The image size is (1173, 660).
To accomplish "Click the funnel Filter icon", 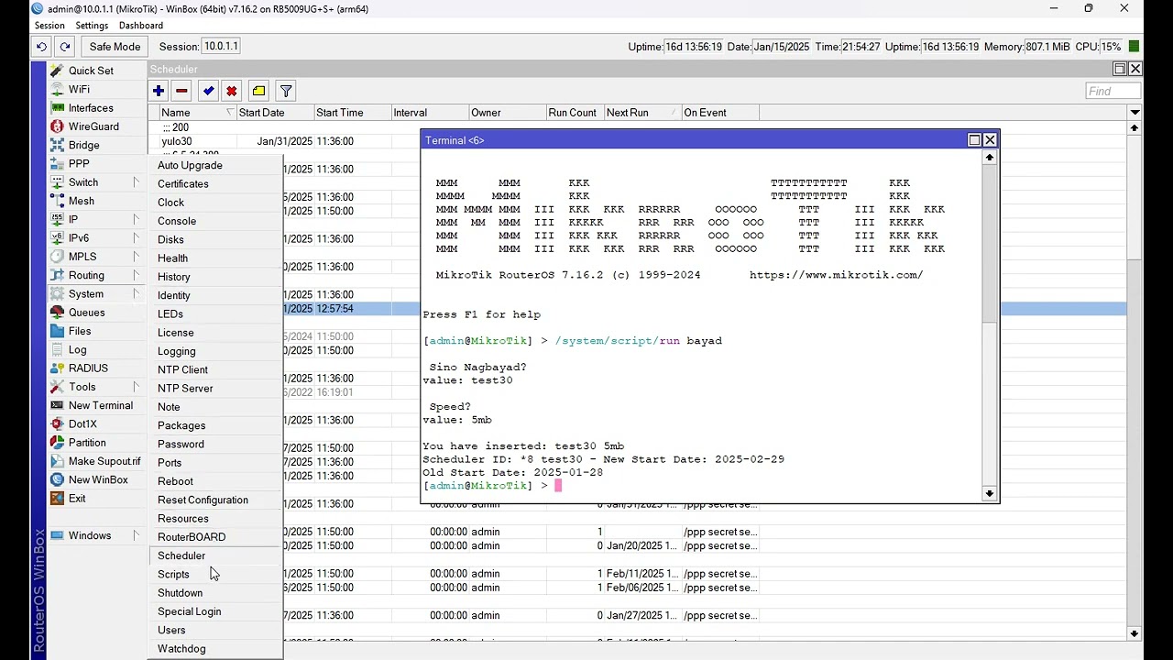I will point(286,91).
